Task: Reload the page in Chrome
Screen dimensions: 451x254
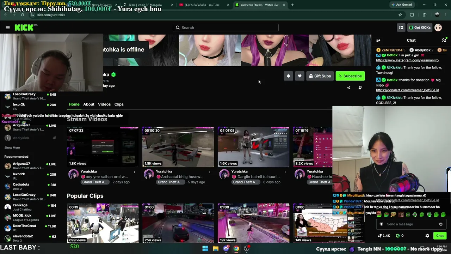Action: pyautogui.click(x=23, y=15)
